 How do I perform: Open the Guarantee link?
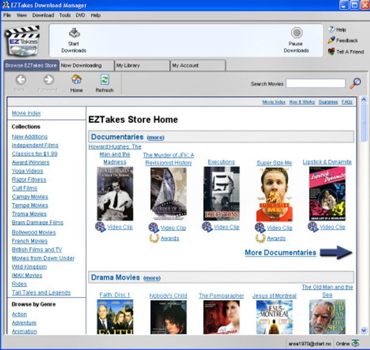328,102
